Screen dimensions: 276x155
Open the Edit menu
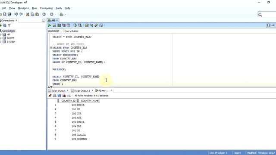tap(4, 8)
